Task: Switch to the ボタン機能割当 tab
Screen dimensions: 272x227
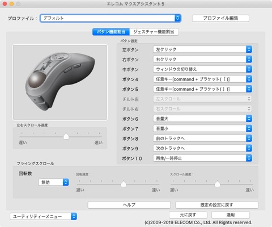Action: tap(111, 32)
